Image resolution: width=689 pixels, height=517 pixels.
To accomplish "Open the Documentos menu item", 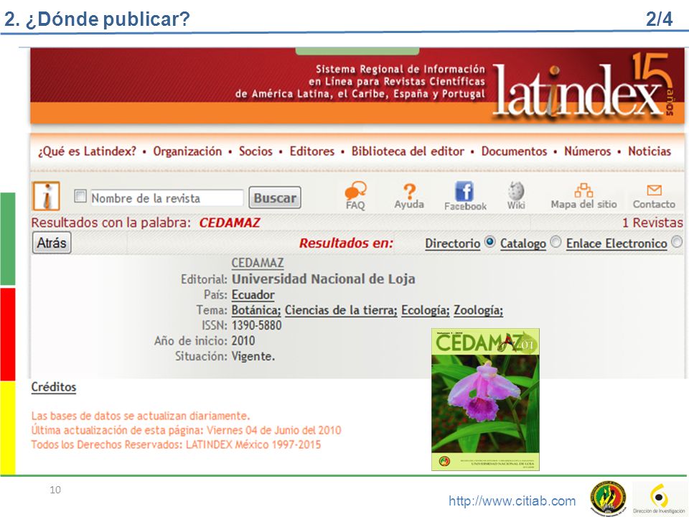I will click(514, 152).
